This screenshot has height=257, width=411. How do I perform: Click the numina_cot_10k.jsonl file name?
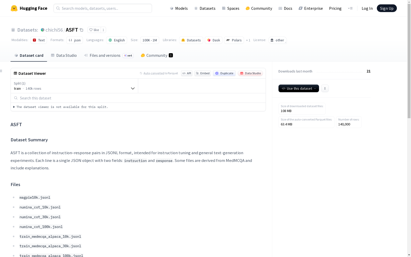click(x=40, y=207)
